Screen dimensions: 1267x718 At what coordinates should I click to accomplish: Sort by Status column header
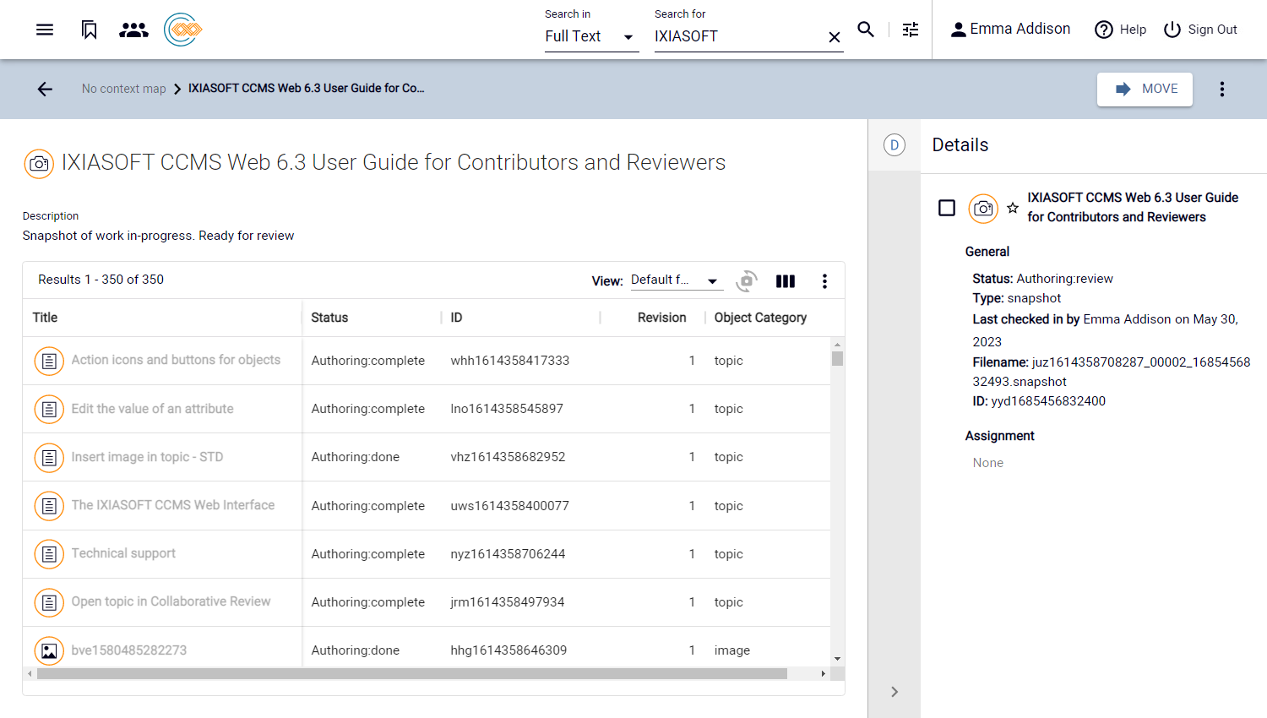pos(329,318)
